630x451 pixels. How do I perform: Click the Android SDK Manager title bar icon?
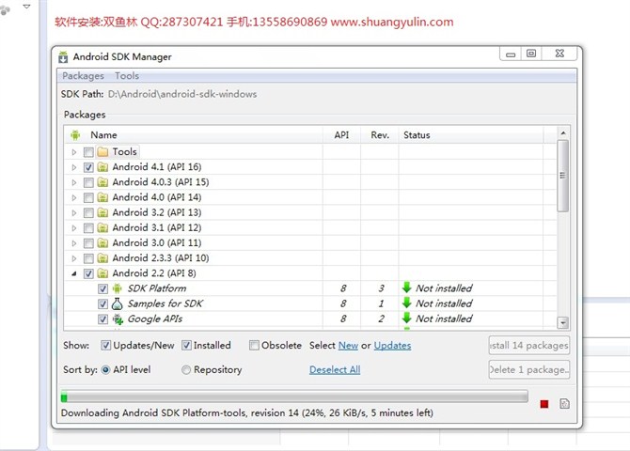click(63, 57)
